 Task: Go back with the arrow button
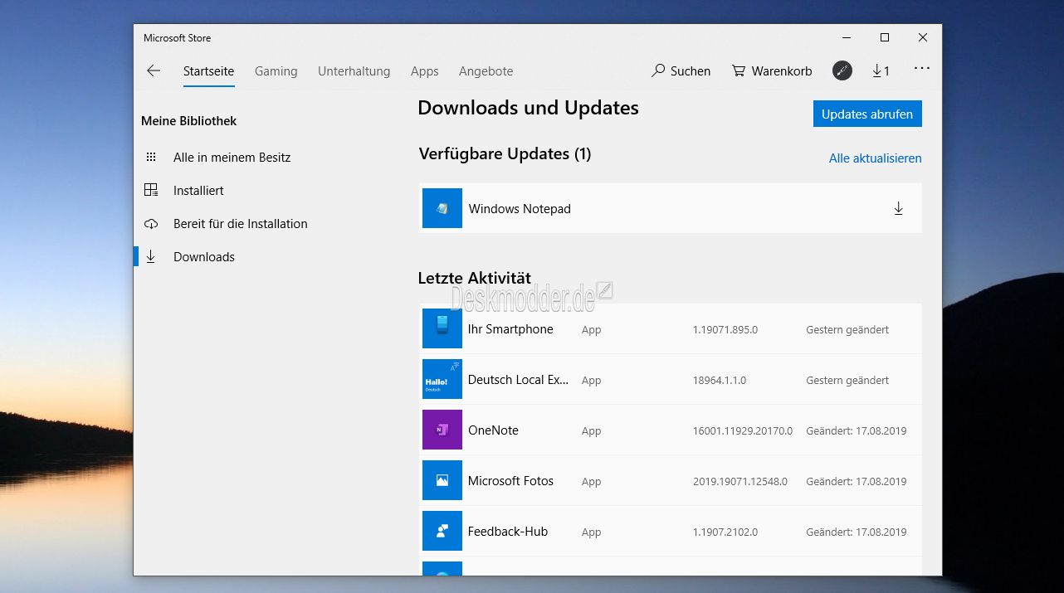coord(154,71)
